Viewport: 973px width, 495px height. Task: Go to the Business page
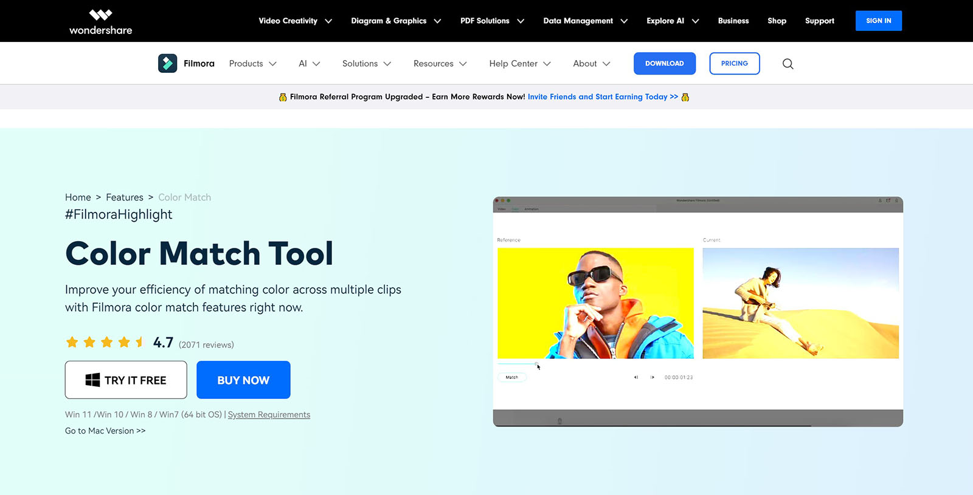[x=733, y=21]
